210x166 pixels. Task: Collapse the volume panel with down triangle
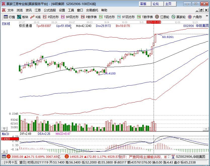coord(4,129)
